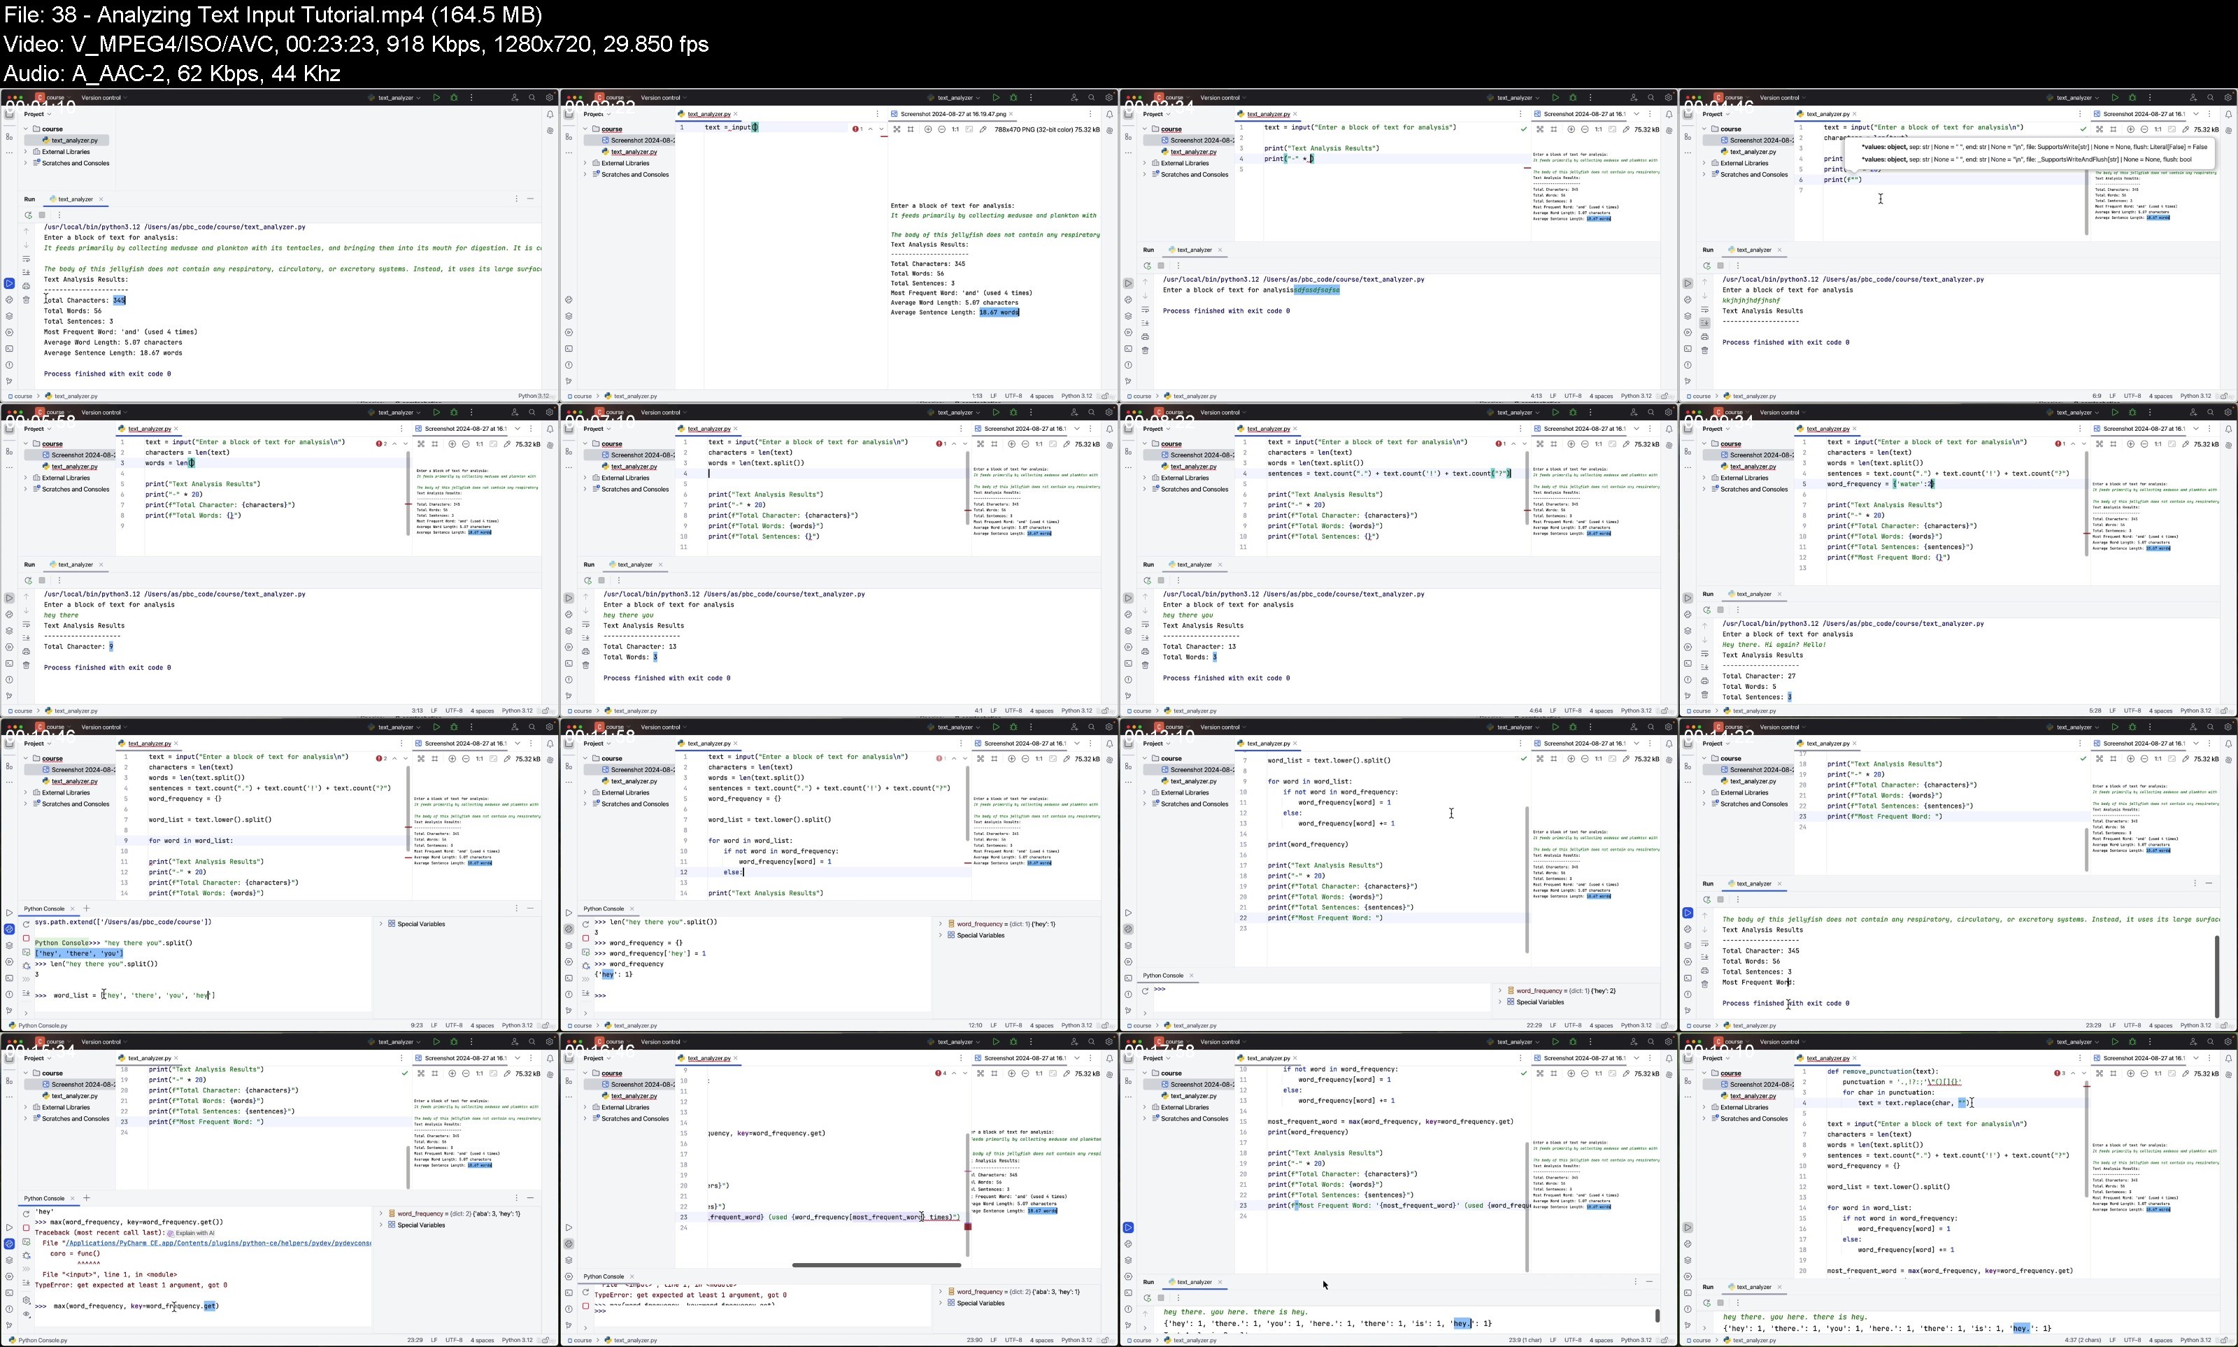Open text_analyzer run configuration dropdown in 00:03:34 frame
The height and width of the screenshot is (1347, 2238).
coord(1515,97)
